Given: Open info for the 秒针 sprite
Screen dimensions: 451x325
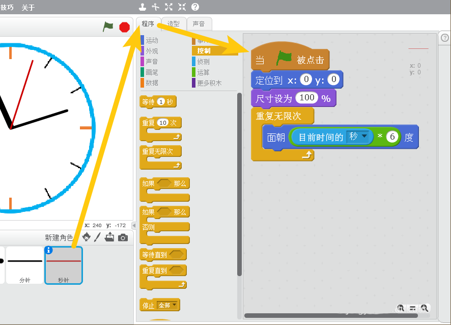Looking at the screenshot, I should 48,250.
